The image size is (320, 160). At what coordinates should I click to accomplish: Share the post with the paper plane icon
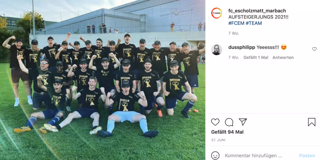(x=243, y=122)
